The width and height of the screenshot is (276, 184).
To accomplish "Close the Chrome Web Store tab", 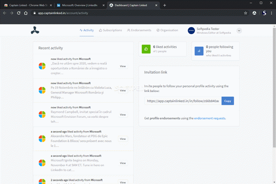I will 51,5.
